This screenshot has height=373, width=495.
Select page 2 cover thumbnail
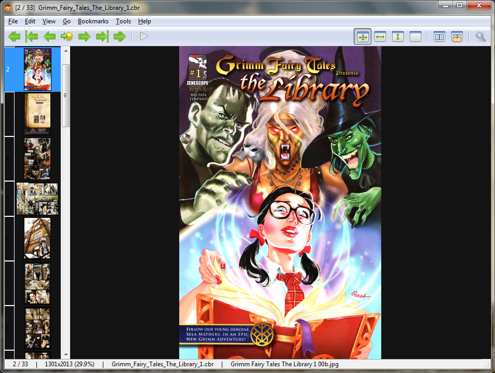pyautogui.click(x=37, y=70)
